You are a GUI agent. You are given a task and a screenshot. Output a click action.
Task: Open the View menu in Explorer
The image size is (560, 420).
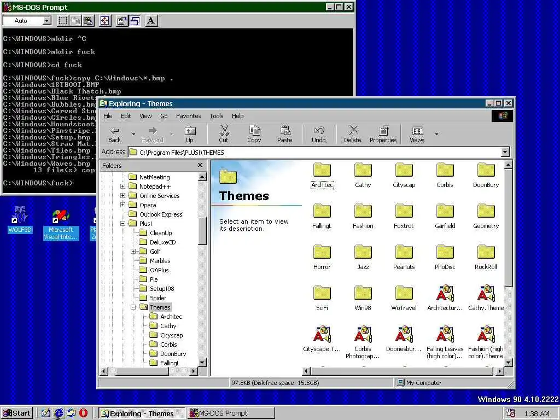pyautogui.click(x=145, y=116)
